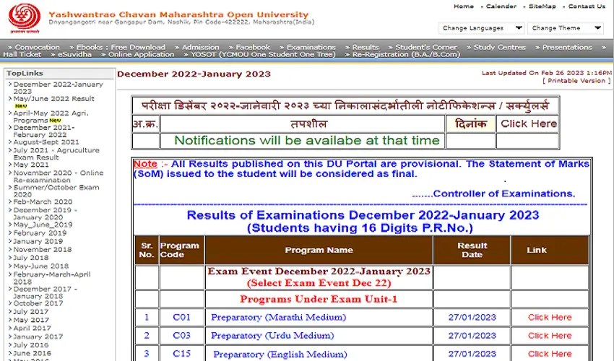Image resolution: width=614 pixels, height=361 pixels.
Task: Open July 2017 link
Action: [30, 312]
